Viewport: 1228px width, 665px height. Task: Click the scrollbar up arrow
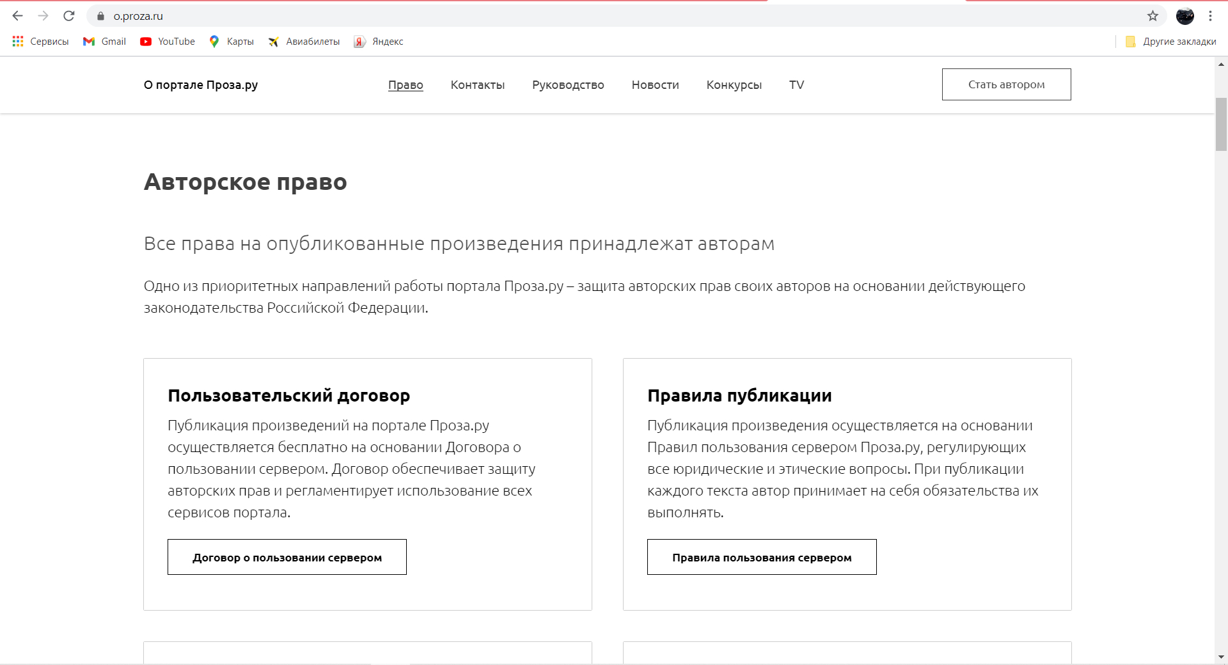[1221, 64]
